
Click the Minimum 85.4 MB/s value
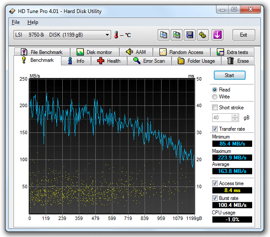232,144
